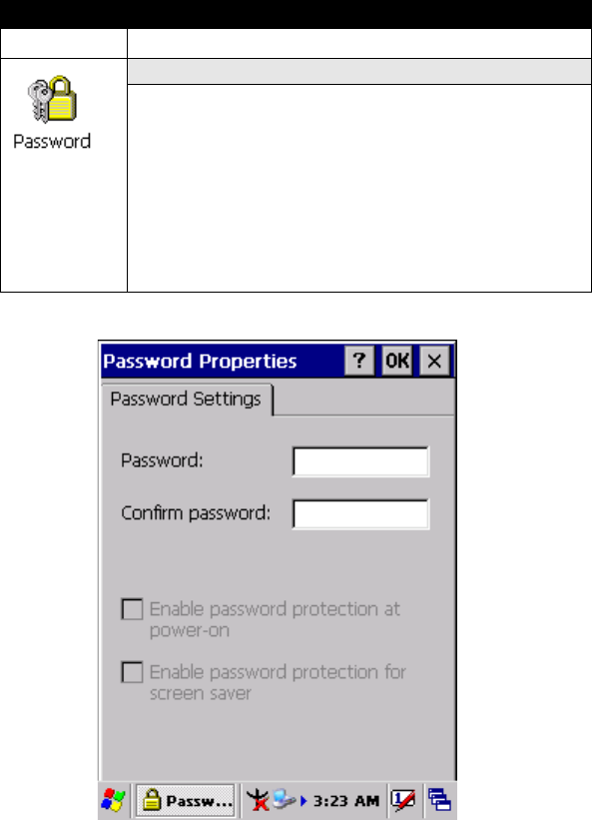Viewport: 592px width, 820px height.
Task: Close the Password Properties dialog
Action: point(434,361)
